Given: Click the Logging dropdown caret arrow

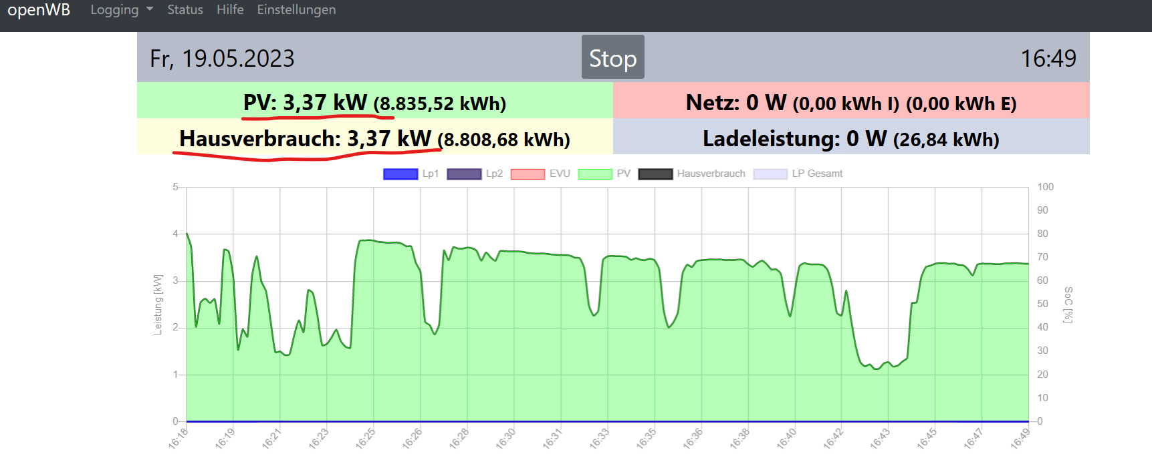Looking at the screenshot, I should click(150, 10).
